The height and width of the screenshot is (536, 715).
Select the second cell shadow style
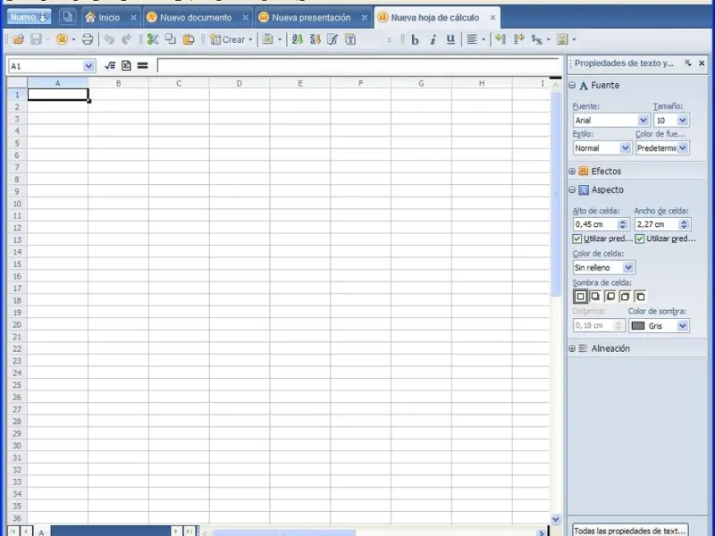click(595, 297)
